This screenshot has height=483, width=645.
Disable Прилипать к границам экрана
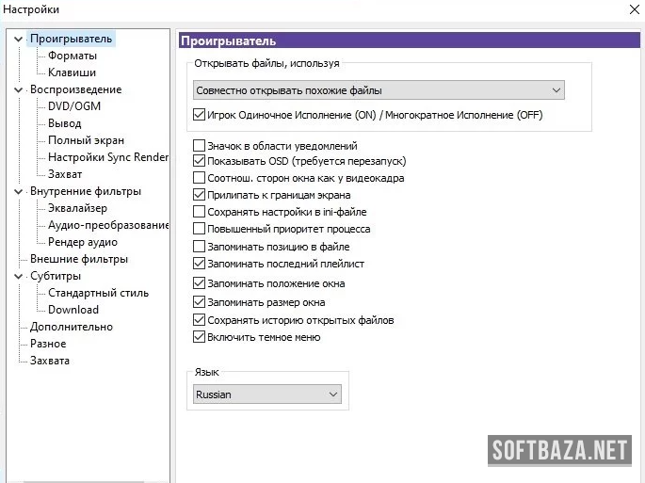click(x=199, y=195)
